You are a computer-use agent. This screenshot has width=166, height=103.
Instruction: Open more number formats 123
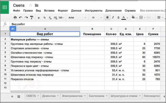coord(61,18)
